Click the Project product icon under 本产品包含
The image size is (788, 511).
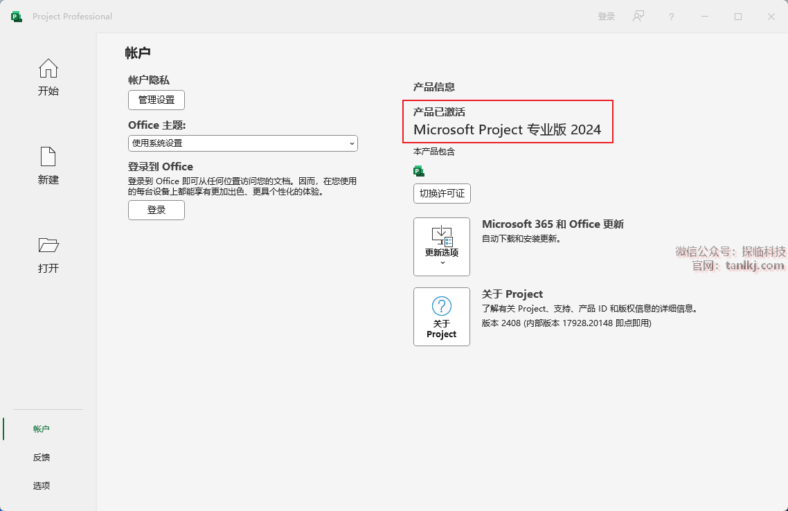coord(419,171)
